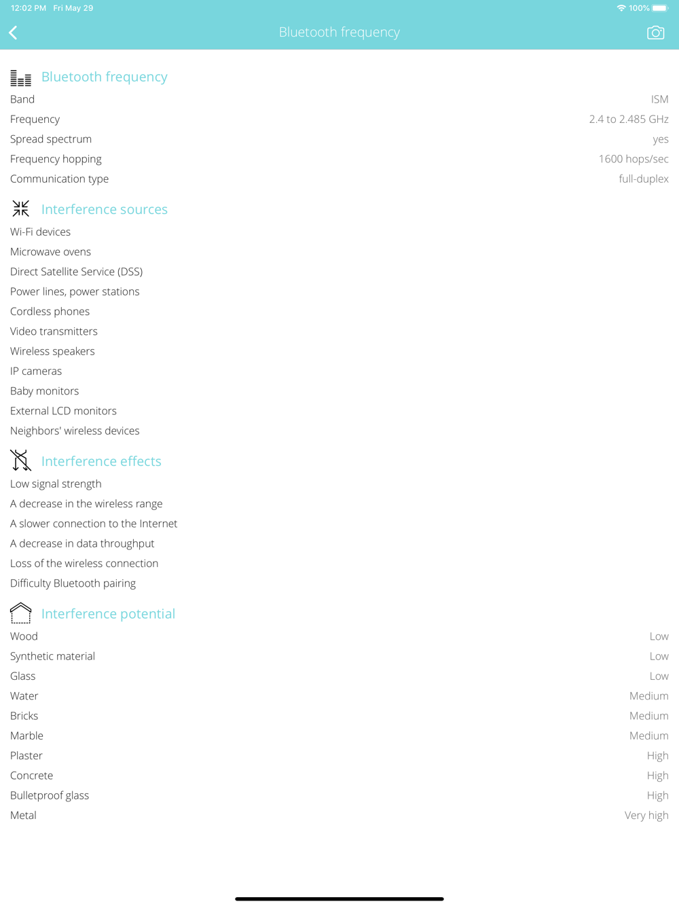Select the Bulletproof glass row
679x906 pixels.
tap(339, 795)
